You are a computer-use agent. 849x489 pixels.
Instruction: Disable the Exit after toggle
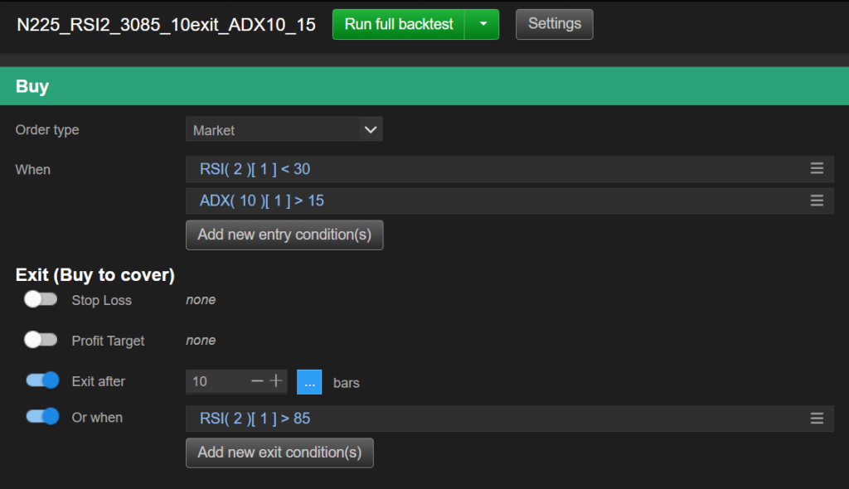click(x=42, y=380)
